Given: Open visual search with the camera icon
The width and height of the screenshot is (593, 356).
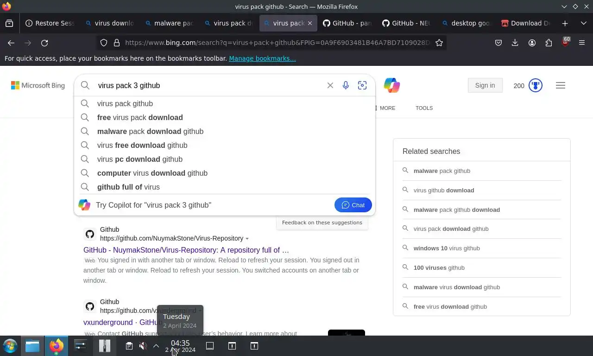Looking at the screenshot, I should coord(362,85).
